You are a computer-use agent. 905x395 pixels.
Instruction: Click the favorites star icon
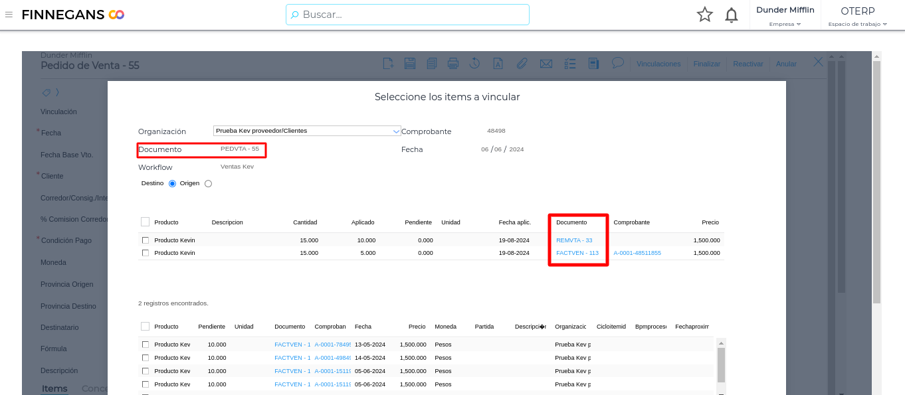(704, 15)
